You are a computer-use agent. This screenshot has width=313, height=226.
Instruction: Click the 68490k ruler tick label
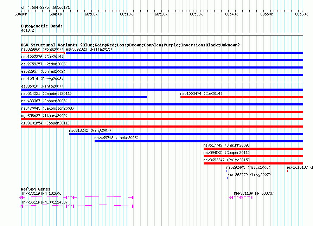click(56, 14)
